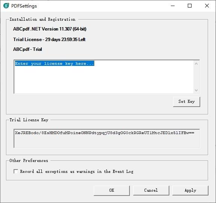Click the 'Trial License - 29 days' countdown text

(x=49, y=40)
